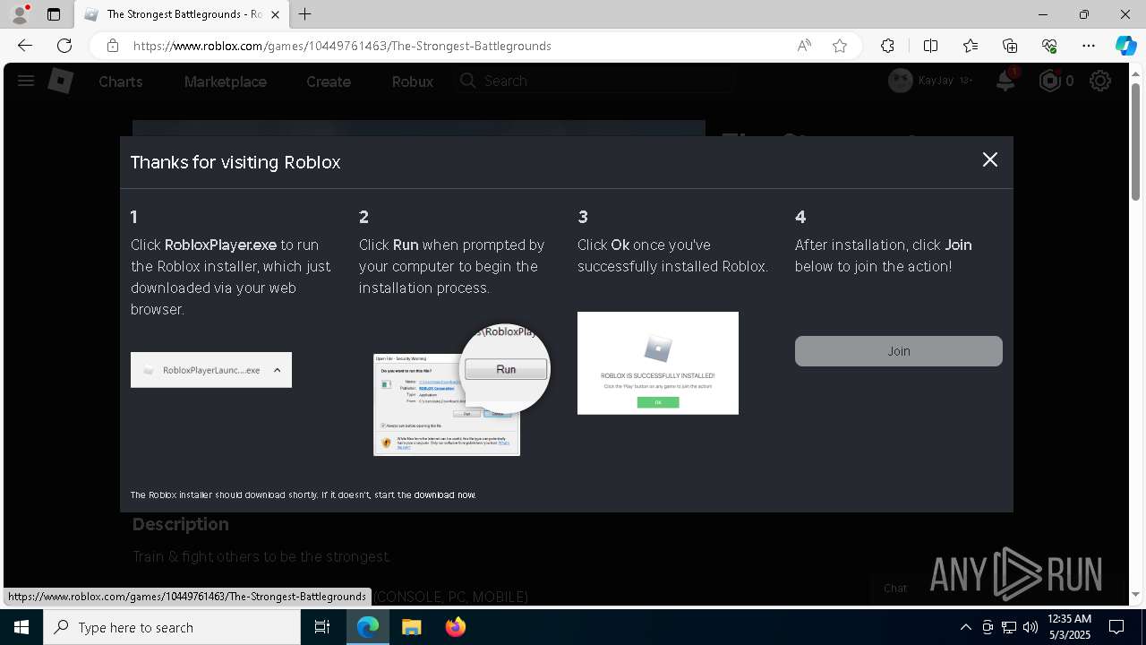Screen dimensions: 1146x645
Task: Open the KayJay profile avatar
Action: [900, 81]
